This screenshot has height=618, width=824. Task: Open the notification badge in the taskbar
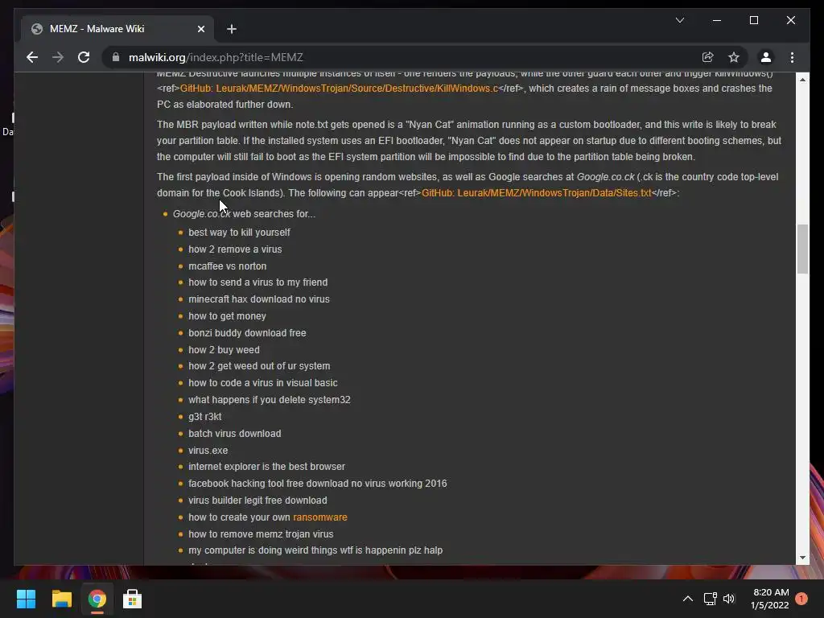point(801,599)
